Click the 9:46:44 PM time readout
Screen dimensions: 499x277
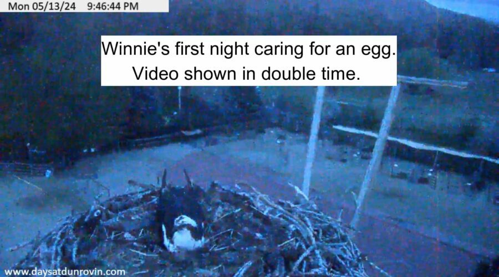[113, 6]
